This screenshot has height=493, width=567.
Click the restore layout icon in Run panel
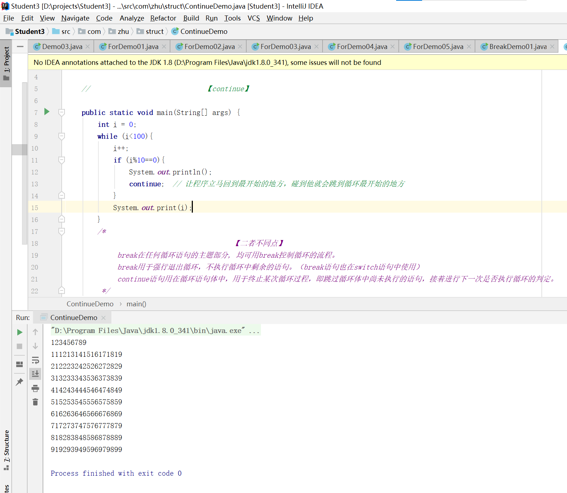pos(20,364)
